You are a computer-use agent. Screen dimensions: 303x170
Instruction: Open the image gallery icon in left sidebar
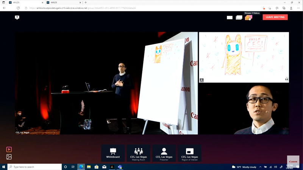tap(9, 157)
